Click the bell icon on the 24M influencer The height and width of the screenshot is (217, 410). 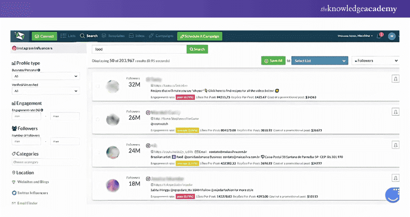click(396, 144)
